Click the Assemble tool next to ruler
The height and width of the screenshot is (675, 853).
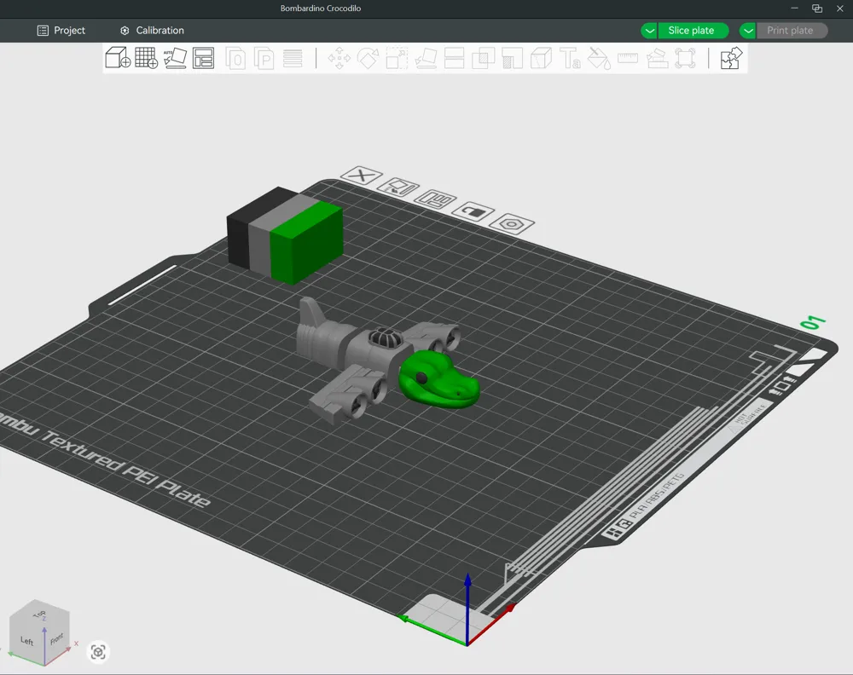tap(657, 58)
